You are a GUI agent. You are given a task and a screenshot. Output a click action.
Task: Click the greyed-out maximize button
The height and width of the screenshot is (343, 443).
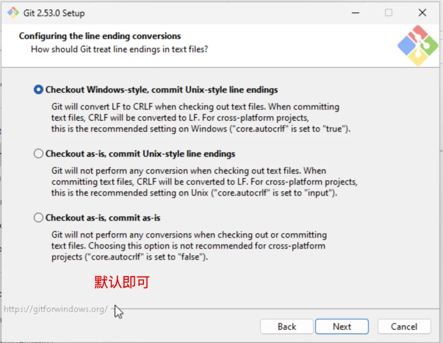[388, 13]
